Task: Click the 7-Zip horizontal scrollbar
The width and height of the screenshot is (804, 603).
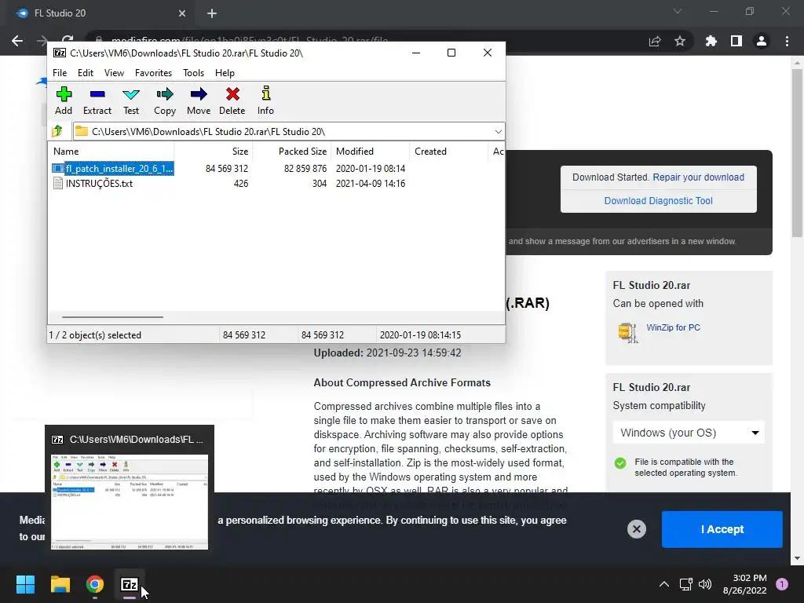Action: coord(113,317)
